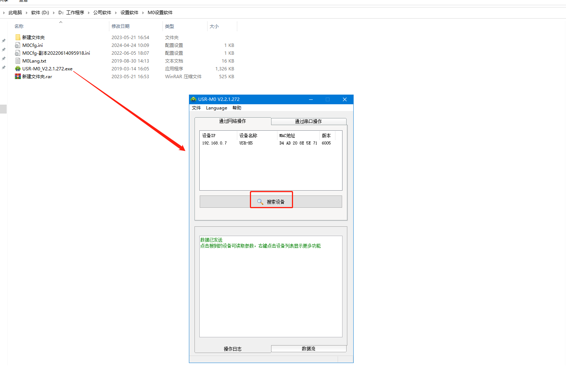The width and height of the screenshot is (566, 366).
Task: Click the 新建文件夹 folder icon
Action: click(18, 37)
